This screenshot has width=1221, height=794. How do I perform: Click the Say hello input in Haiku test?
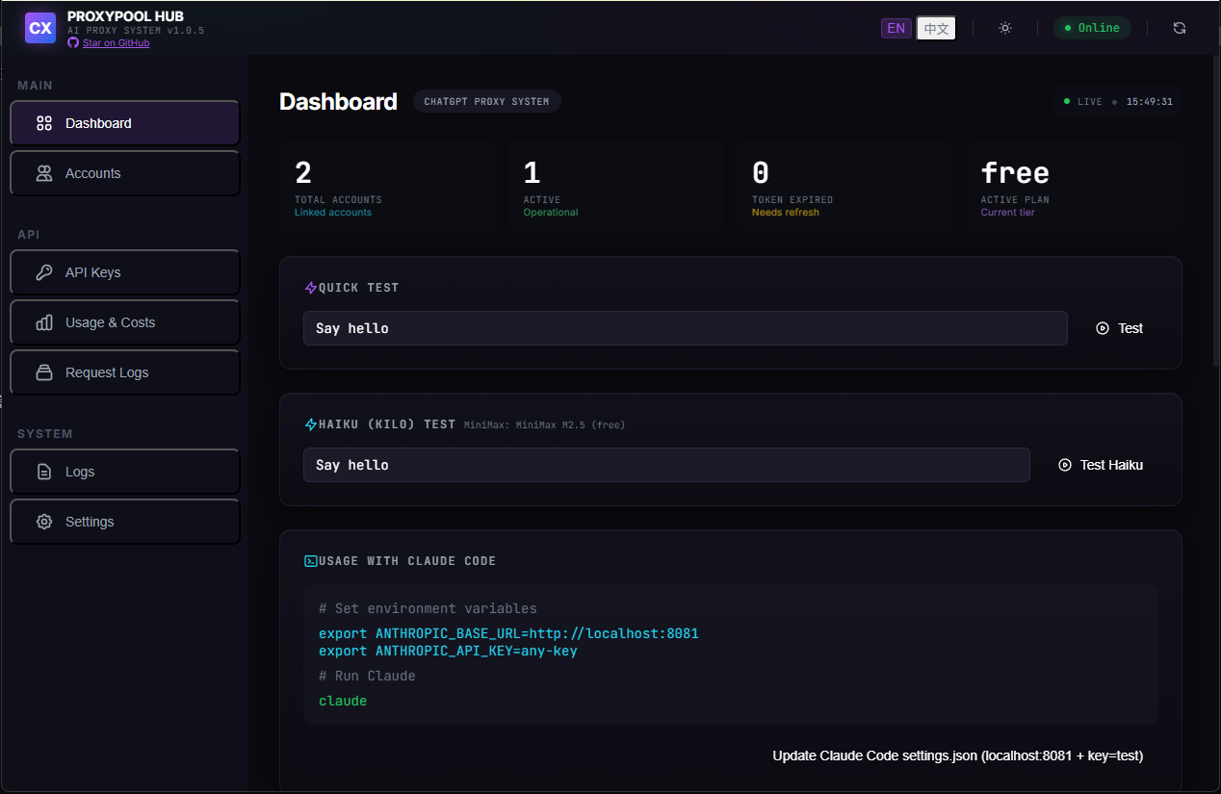665,464
